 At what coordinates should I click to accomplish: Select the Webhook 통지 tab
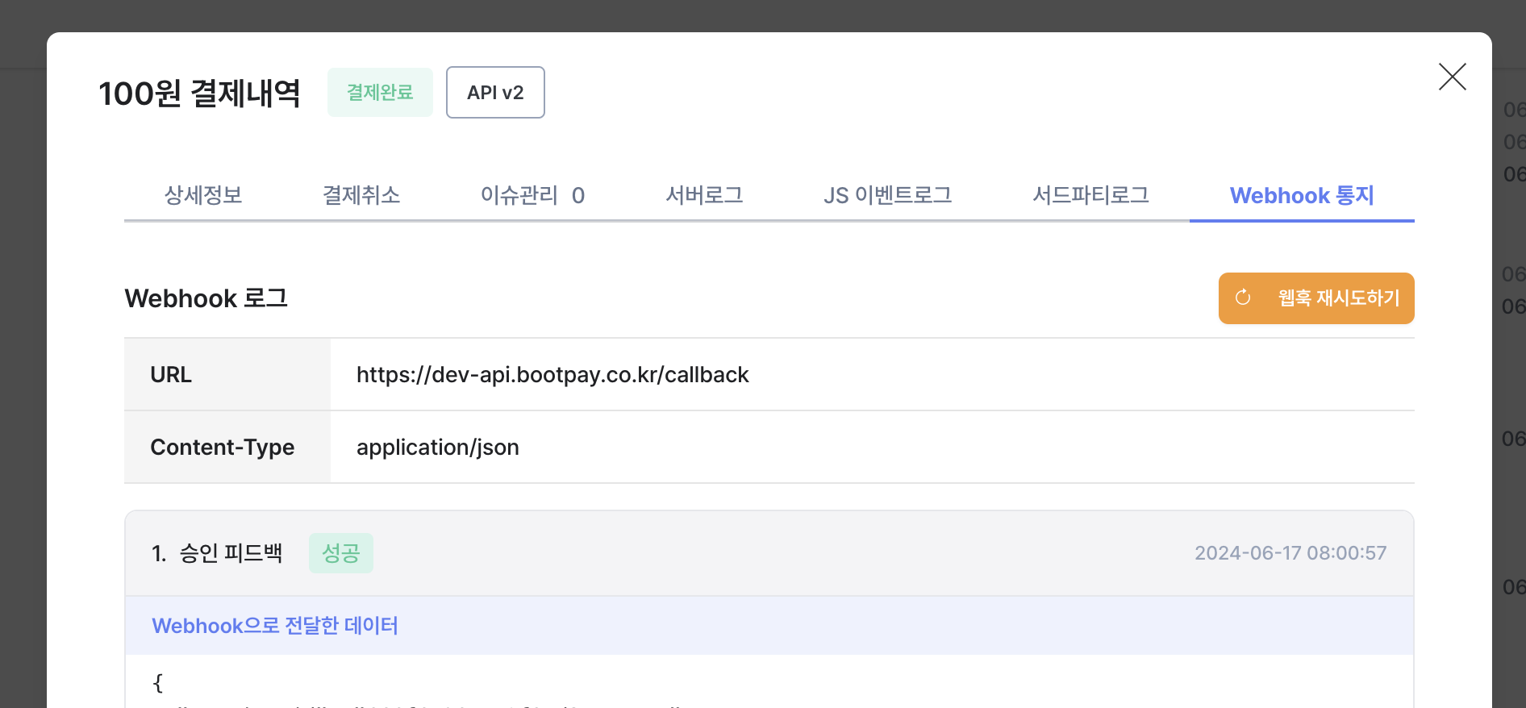tap(1301, 195)
